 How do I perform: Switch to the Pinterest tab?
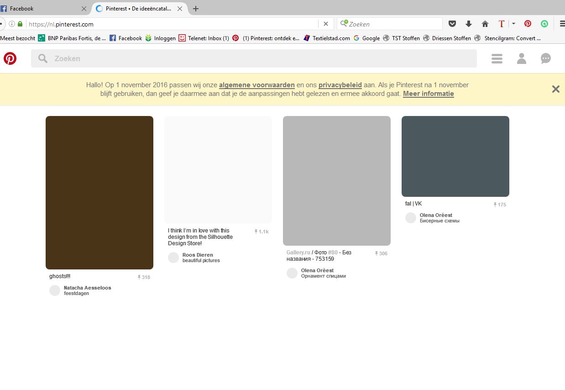pyautogui.click(x=138, y=9)
